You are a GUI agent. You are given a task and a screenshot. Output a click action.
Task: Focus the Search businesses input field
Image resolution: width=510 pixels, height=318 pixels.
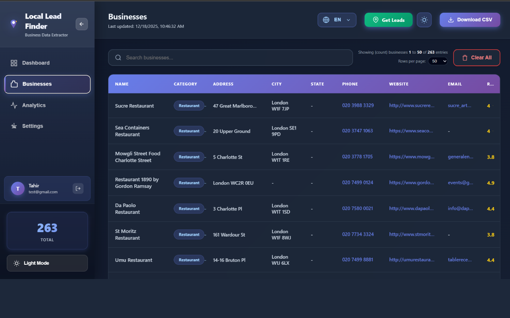pyautogui.click(x=235, y=58)
